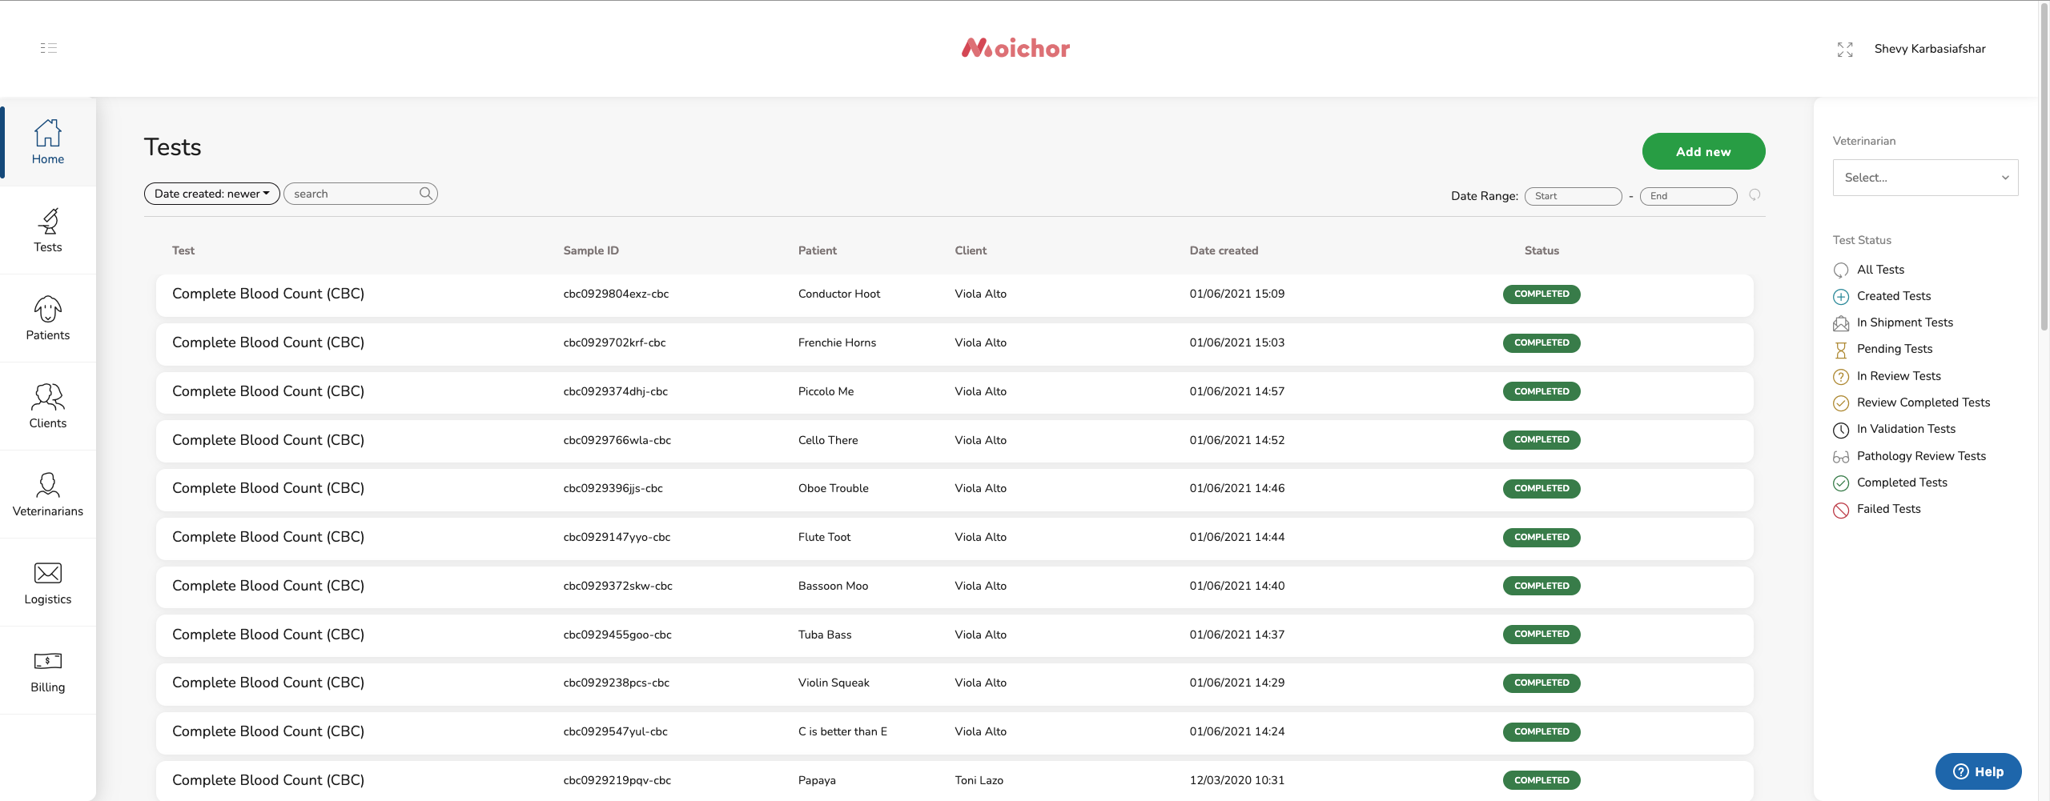Screen dimensions: 2050x801
Task: Click sample ID cbc0929374dhj-cbc
Action: 615,391
